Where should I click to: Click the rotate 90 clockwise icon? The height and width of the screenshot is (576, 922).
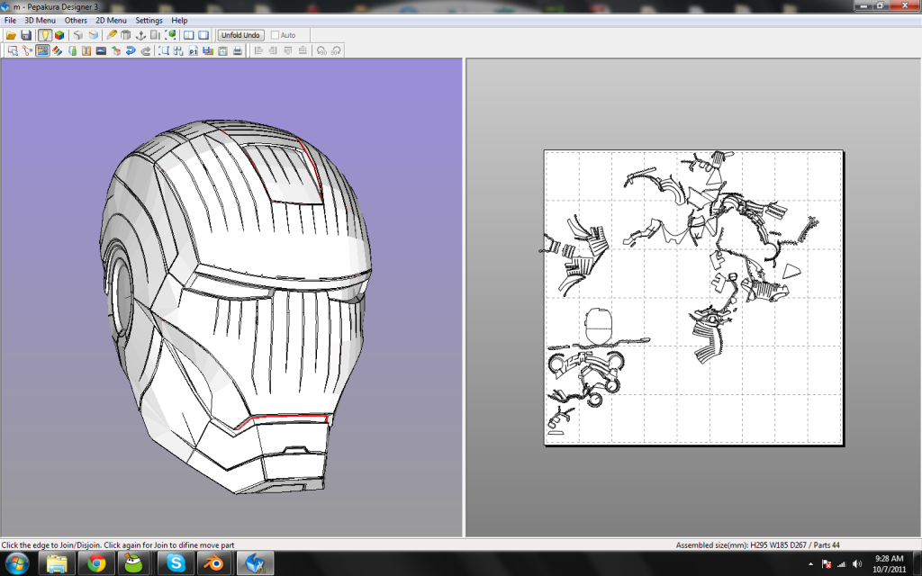pyautogui.click(x=337, y=50)
